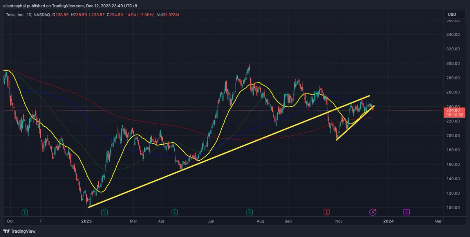
Task: Click the green earnings marker between Jun and Aug
Action: [249, 212]
